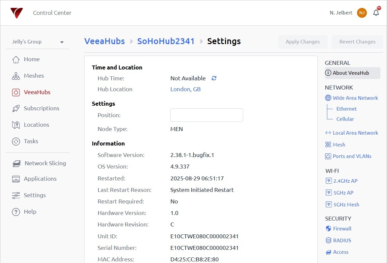
Task: Click the Locations map icon
Action: (16, 125)
